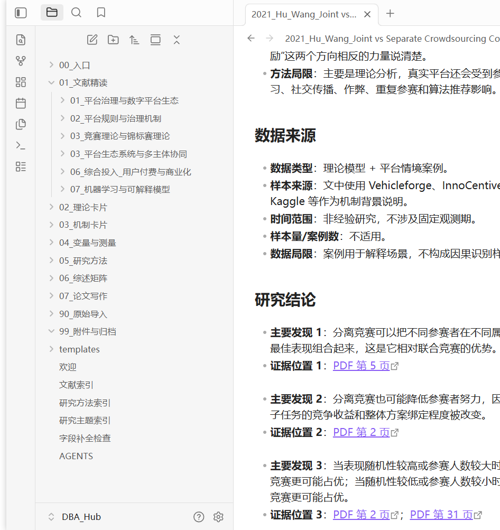Expand 03_平台生态系统与多主体协同 folder

click(62, 153)
